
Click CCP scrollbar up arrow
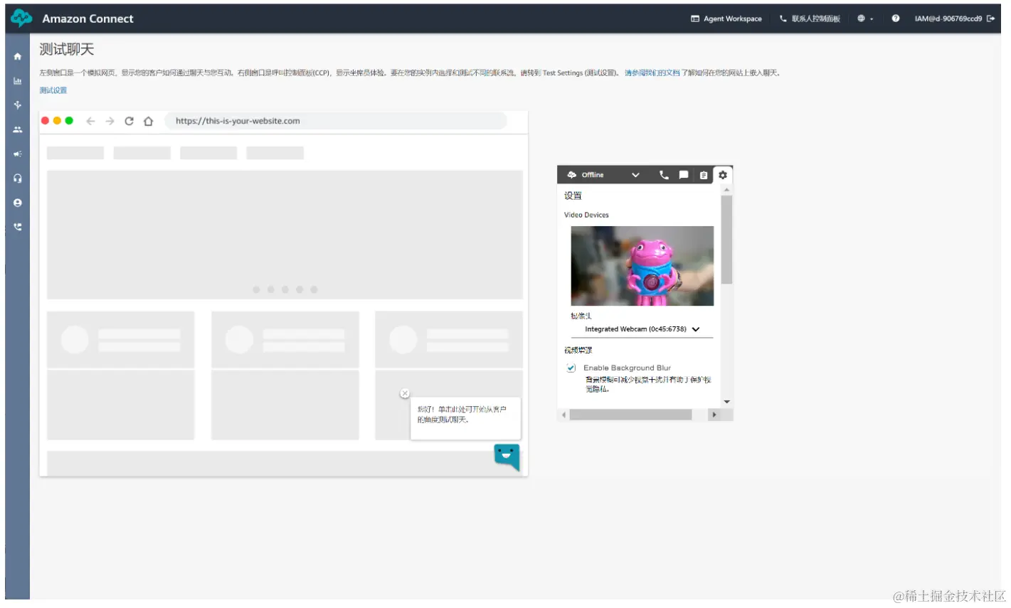(726, 190)
